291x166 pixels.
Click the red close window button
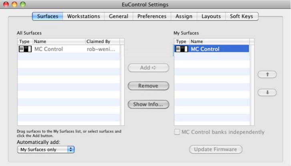(x=6, y=4)
